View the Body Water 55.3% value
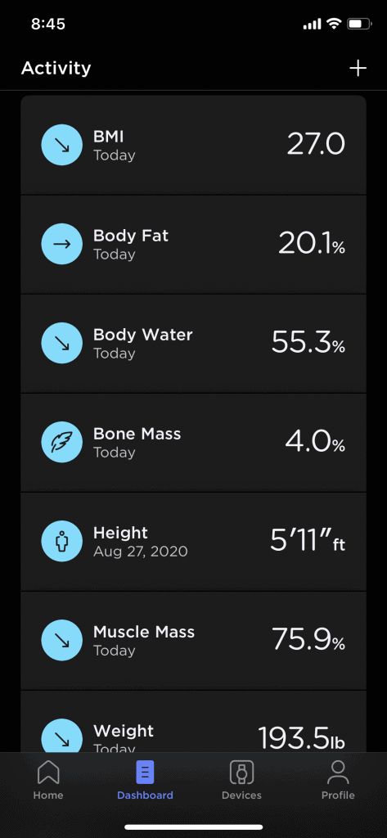Screen dimensions: 387x838 coord(308,343)
